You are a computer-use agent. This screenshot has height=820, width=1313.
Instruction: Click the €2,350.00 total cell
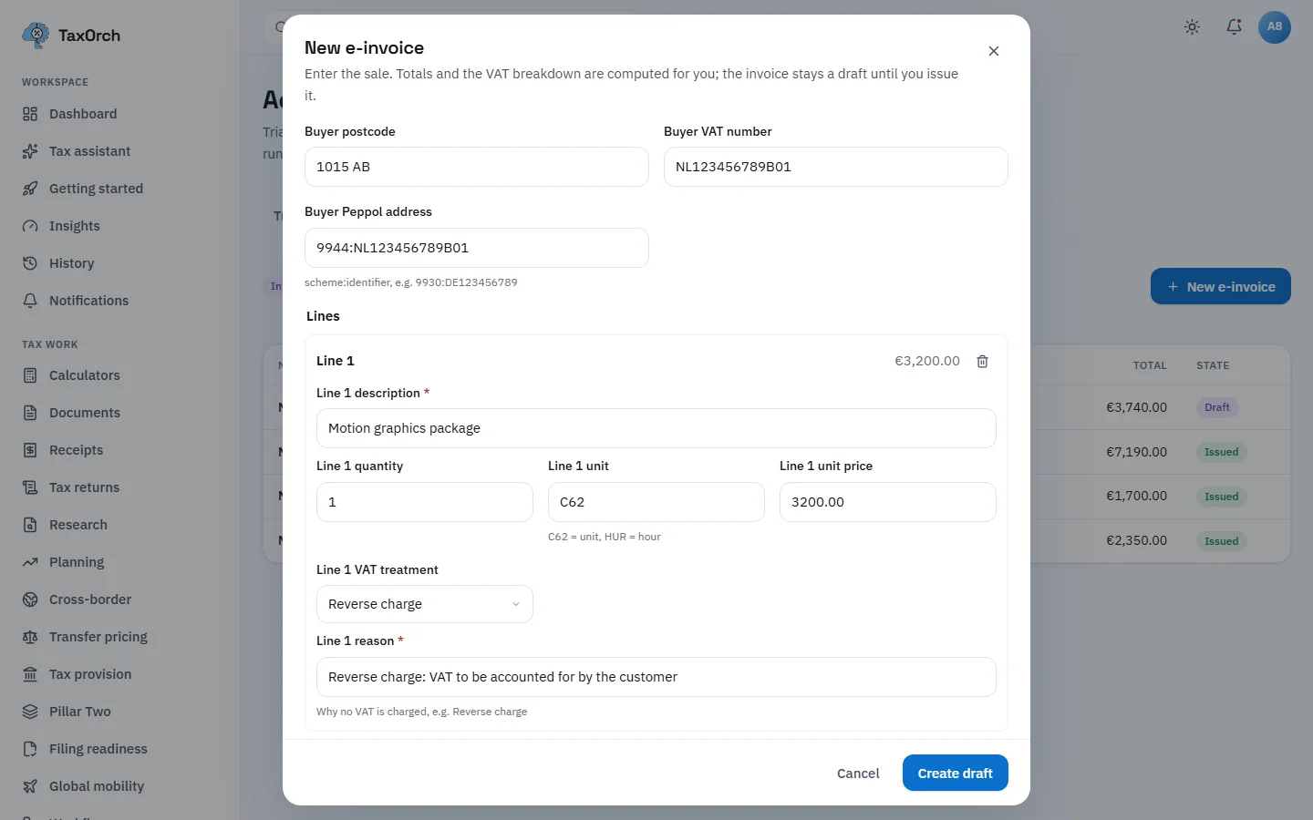[x=1137, y=541]
